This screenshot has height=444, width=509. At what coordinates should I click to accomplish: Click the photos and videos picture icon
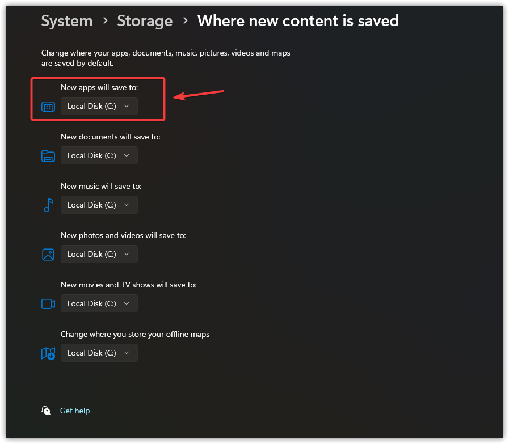tap(48, 255)
